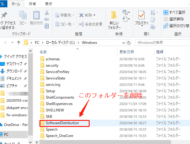190x144 pixels.
Task: Click the Edit icon in the Open group
Action: click(x=153, y=20)
